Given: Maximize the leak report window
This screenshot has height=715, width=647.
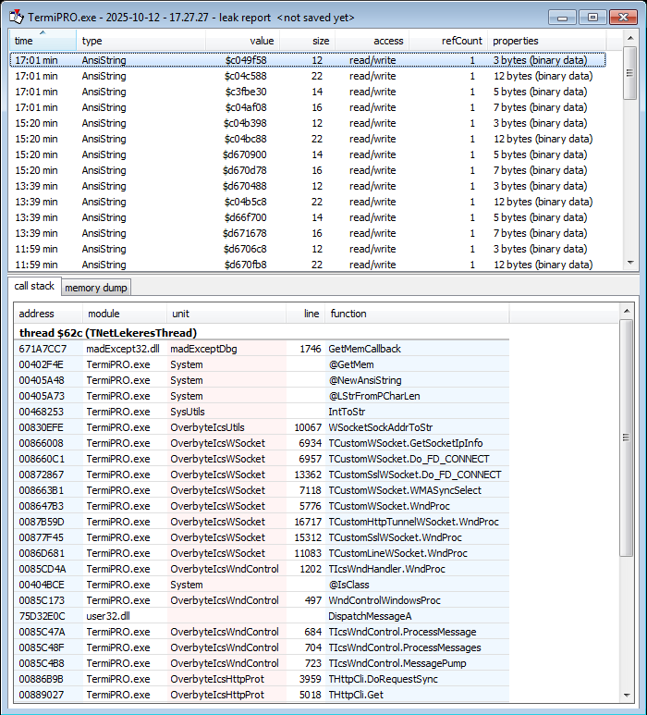Looking at the screenshot, I should (x=592, y=17).
